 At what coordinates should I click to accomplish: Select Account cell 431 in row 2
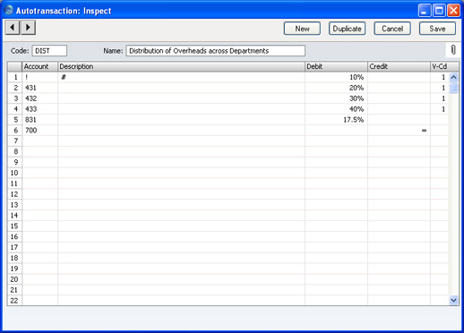39,88
